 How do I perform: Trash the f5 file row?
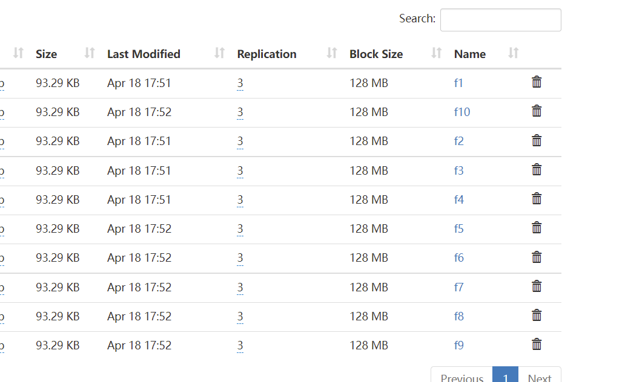pyautogui.click(x=536, y=228)
